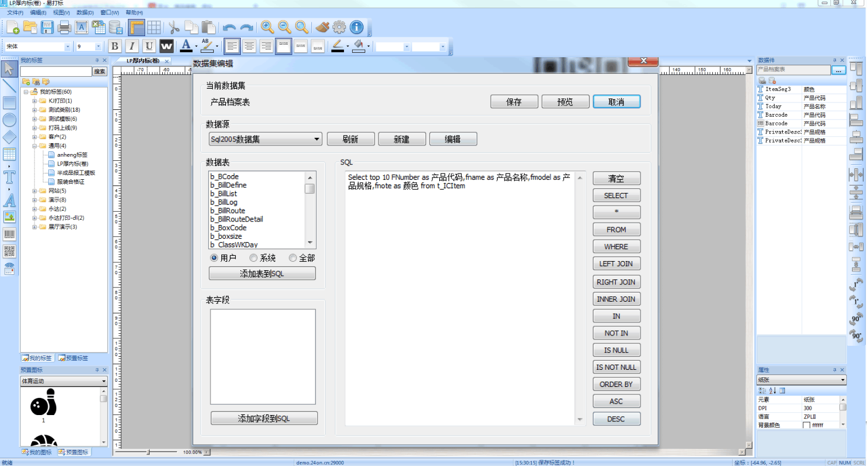The height and width of the screenshot is (466, 867).
Task: Select the 系统 radio button
Action: tap(253, 258)
